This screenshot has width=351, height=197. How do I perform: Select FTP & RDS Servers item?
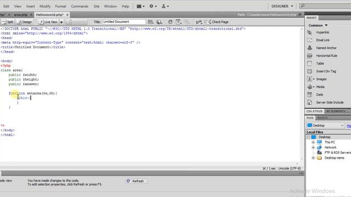pos(338,153)
